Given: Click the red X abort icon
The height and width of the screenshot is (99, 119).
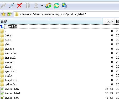Looking at the screenshot, I should point(19,6).
